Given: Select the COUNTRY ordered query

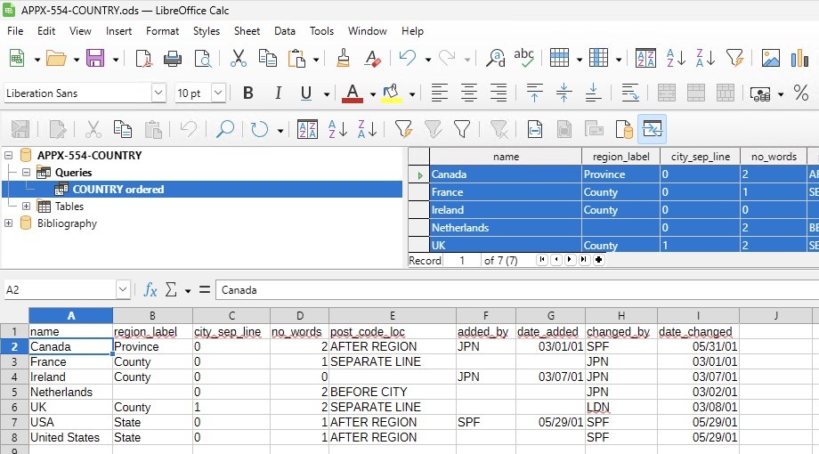Looking at the screenshot, I should 118,189.
